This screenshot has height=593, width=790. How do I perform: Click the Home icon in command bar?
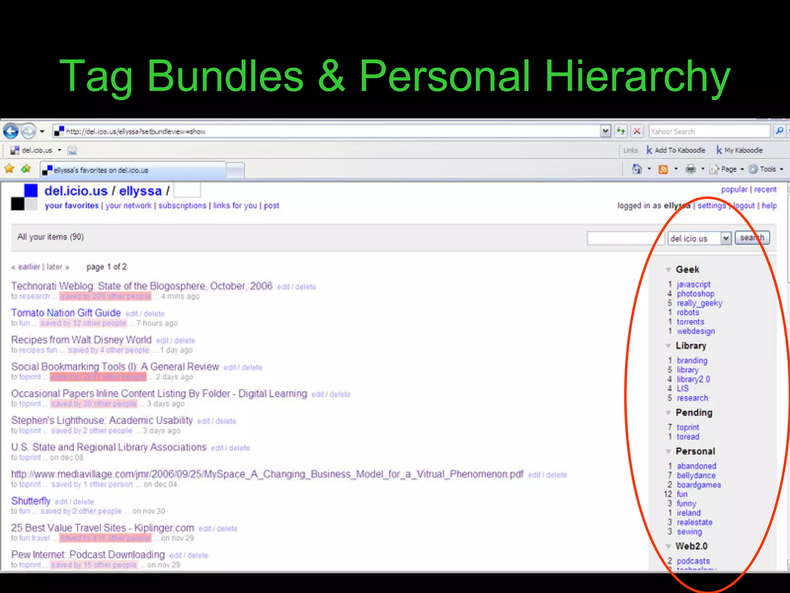(x=637, y=169)
